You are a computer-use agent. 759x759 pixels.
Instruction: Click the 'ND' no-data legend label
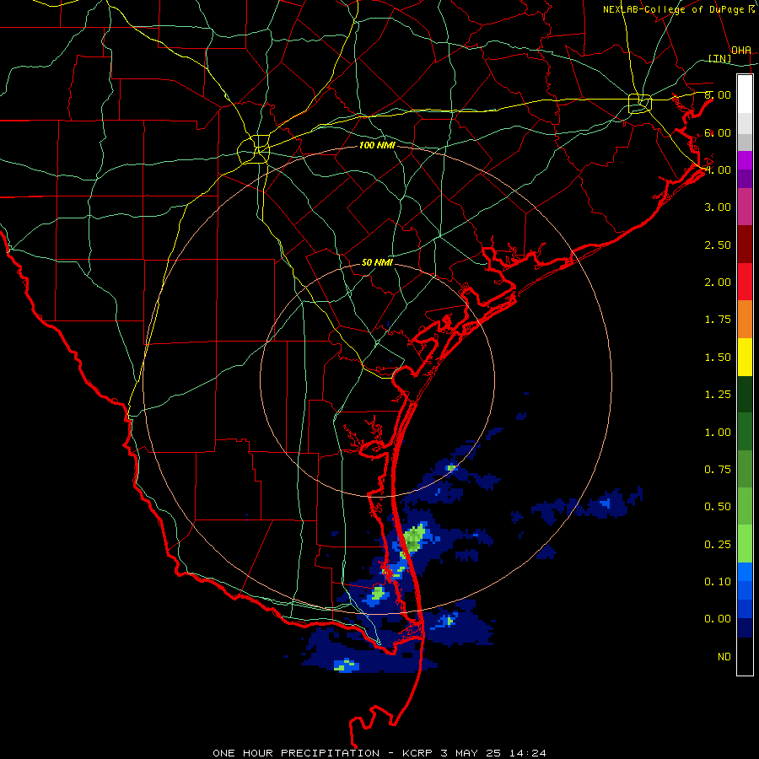click(x=724, y=657)
